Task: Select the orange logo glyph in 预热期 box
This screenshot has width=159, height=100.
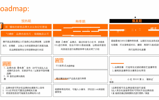Action: pyautogui.click(x=7, y=64)
